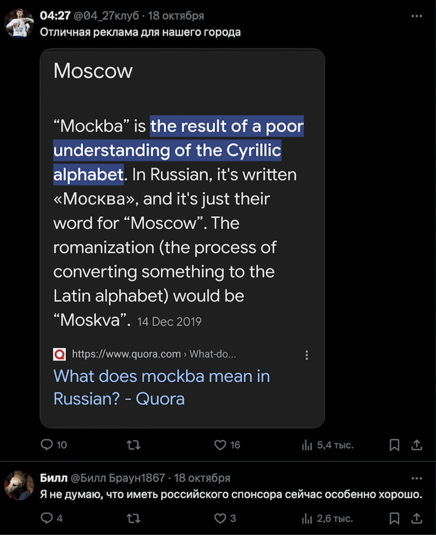Open the 04:27 profile avatar
Viewport: 436px width, 535px height.
[x=19, y=23]
